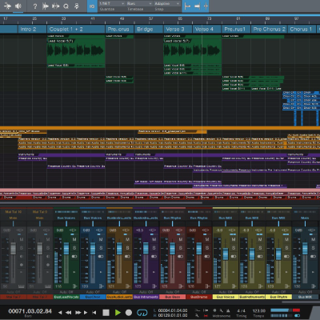Click the BusChoir channel fader
Image resolution: width=320 pixels, height=320 pixels.
[93, 249]
